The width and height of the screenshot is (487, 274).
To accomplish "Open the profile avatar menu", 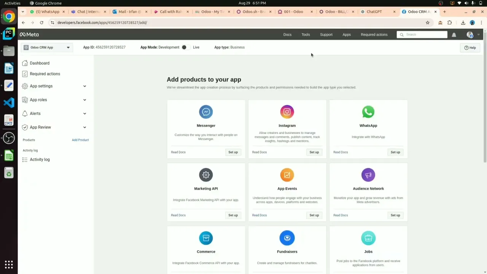I will (470, 35).
